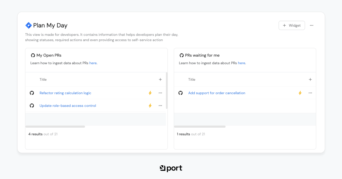Click the GitHub icon beside My Open PRs
This screenshot has height=179, width=342.
(x=33, y=55)
